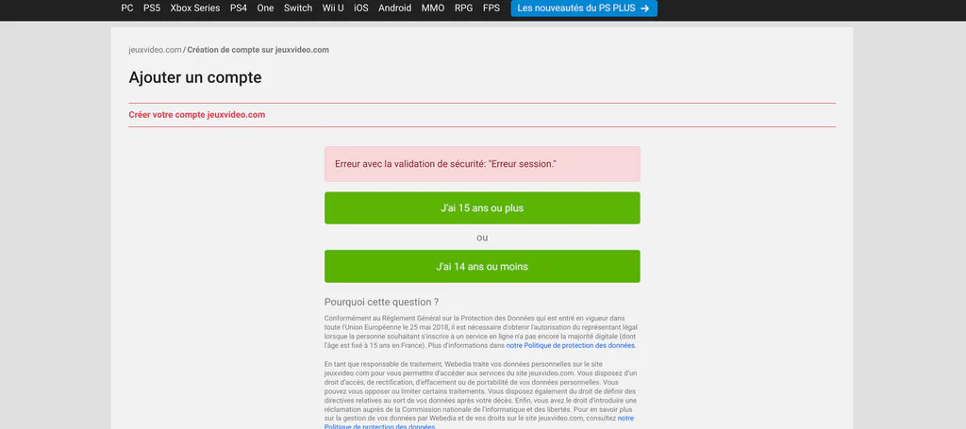This screenshot has width=966, height=429.
Task: Click the arrow icon in PS PLUS button
Action: tap(645, 8)
